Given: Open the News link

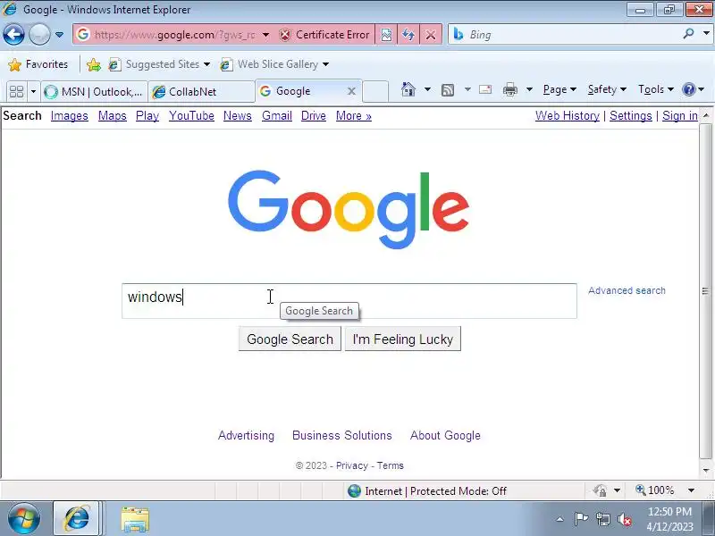Looking at the screenshot, I should point(238,116).
